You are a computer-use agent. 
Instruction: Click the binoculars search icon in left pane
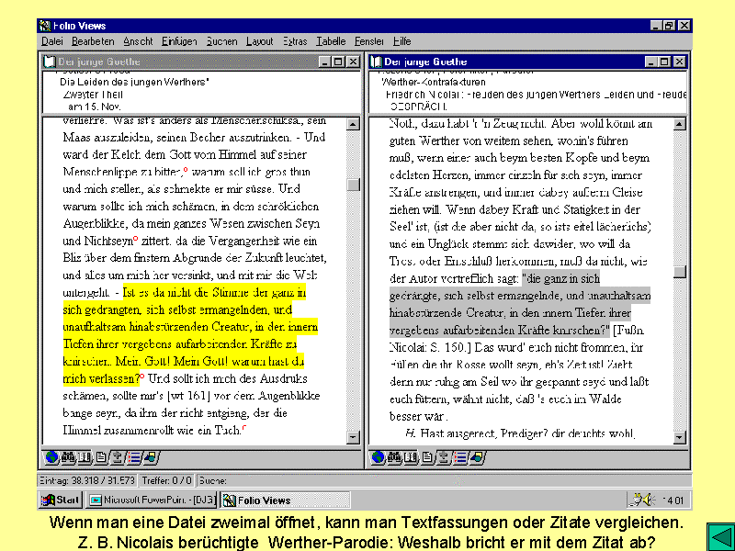click(67, 457)
